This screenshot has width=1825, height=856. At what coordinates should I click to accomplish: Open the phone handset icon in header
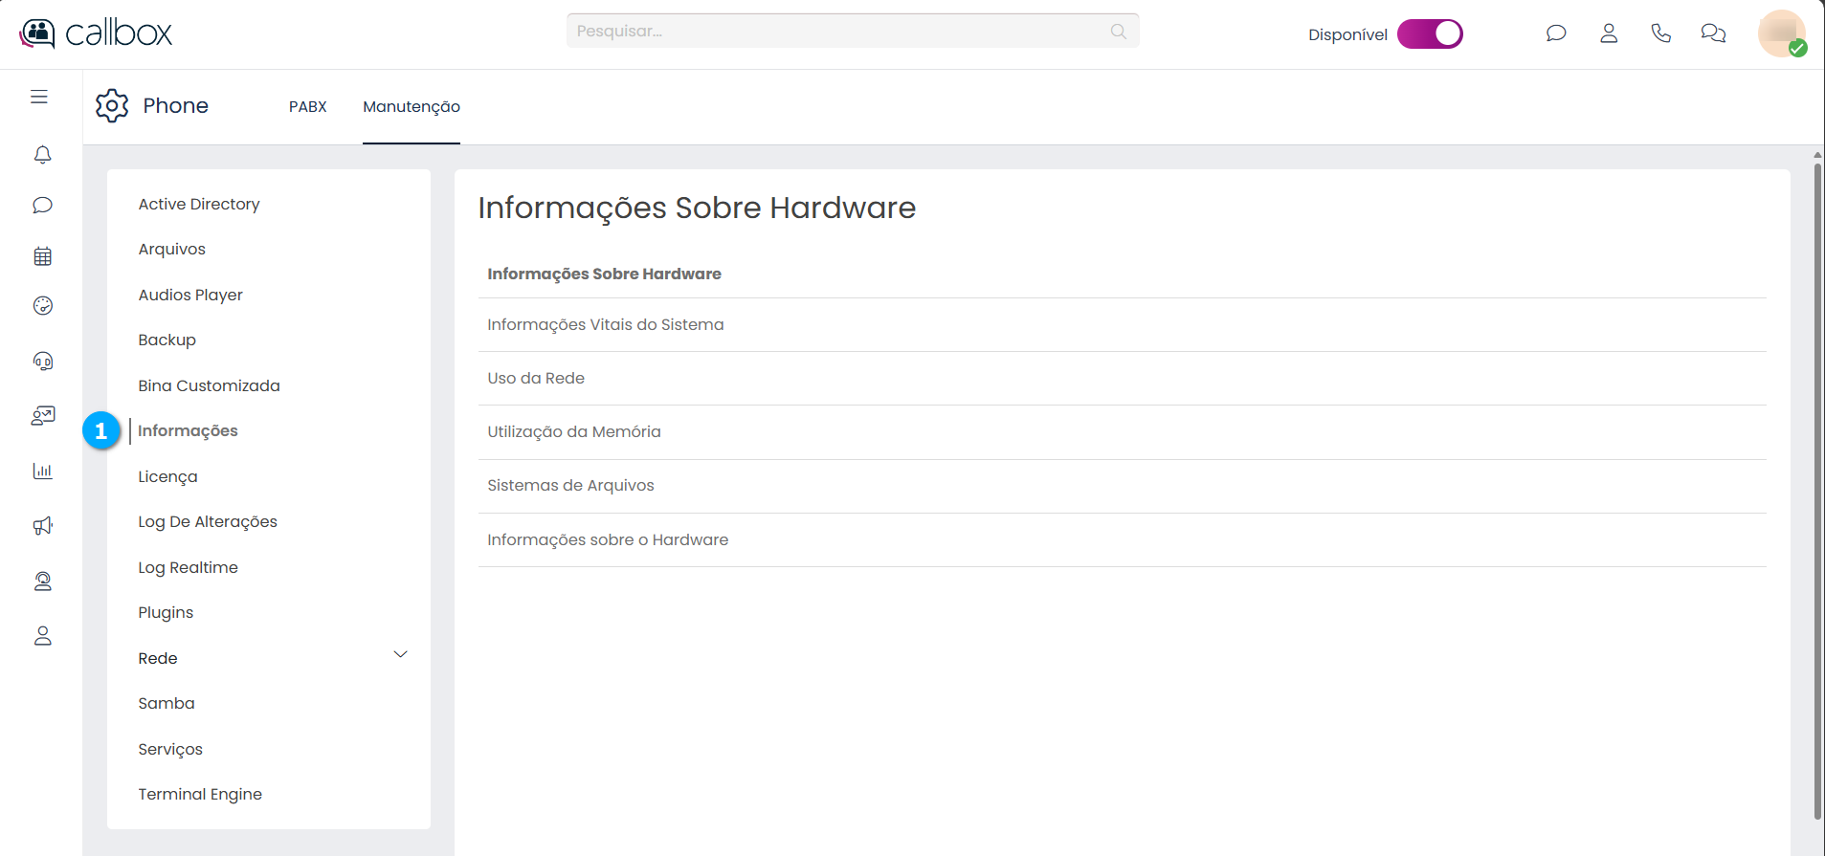[1660, 33]
